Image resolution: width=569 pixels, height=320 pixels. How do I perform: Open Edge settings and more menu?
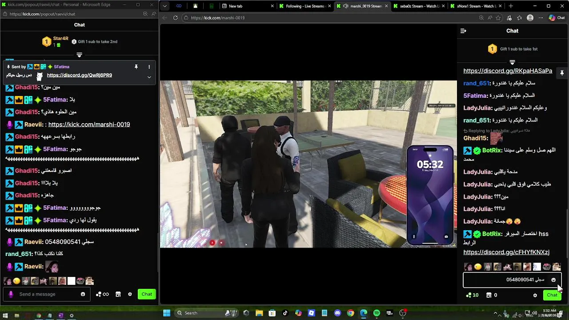point(541,18)
